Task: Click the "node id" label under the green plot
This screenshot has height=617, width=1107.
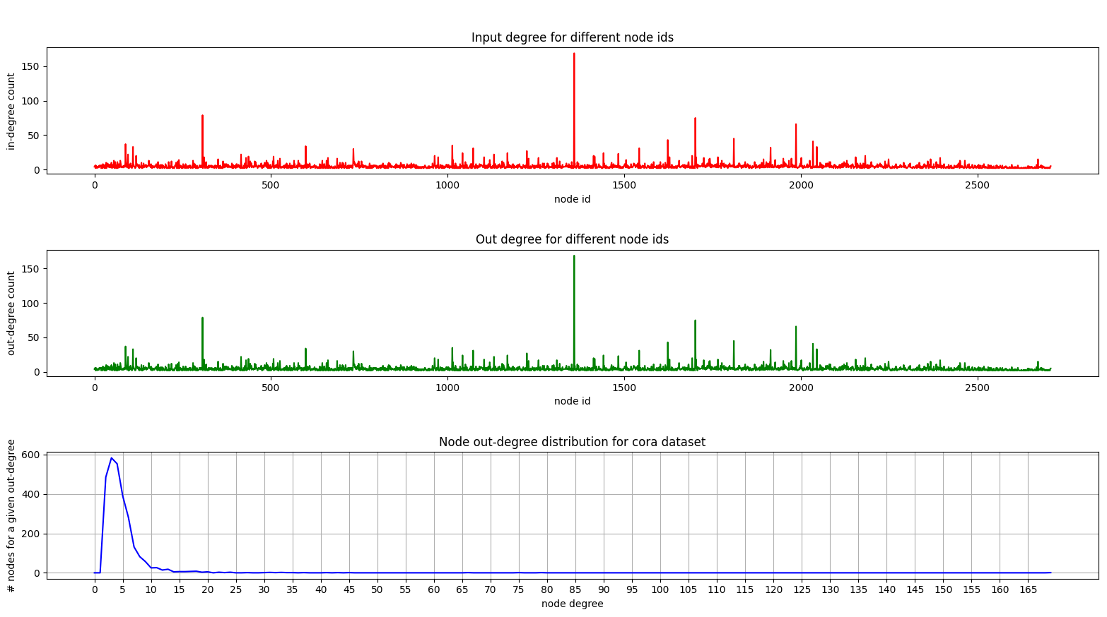Action: [572, 401]
